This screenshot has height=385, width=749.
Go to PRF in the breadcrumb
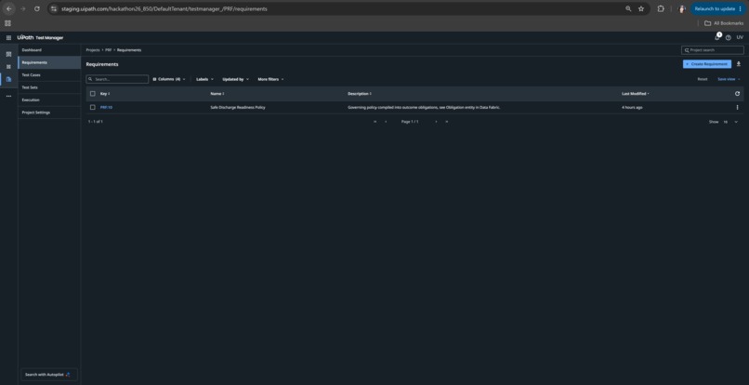pyautogui.click(x=109, y=49)
